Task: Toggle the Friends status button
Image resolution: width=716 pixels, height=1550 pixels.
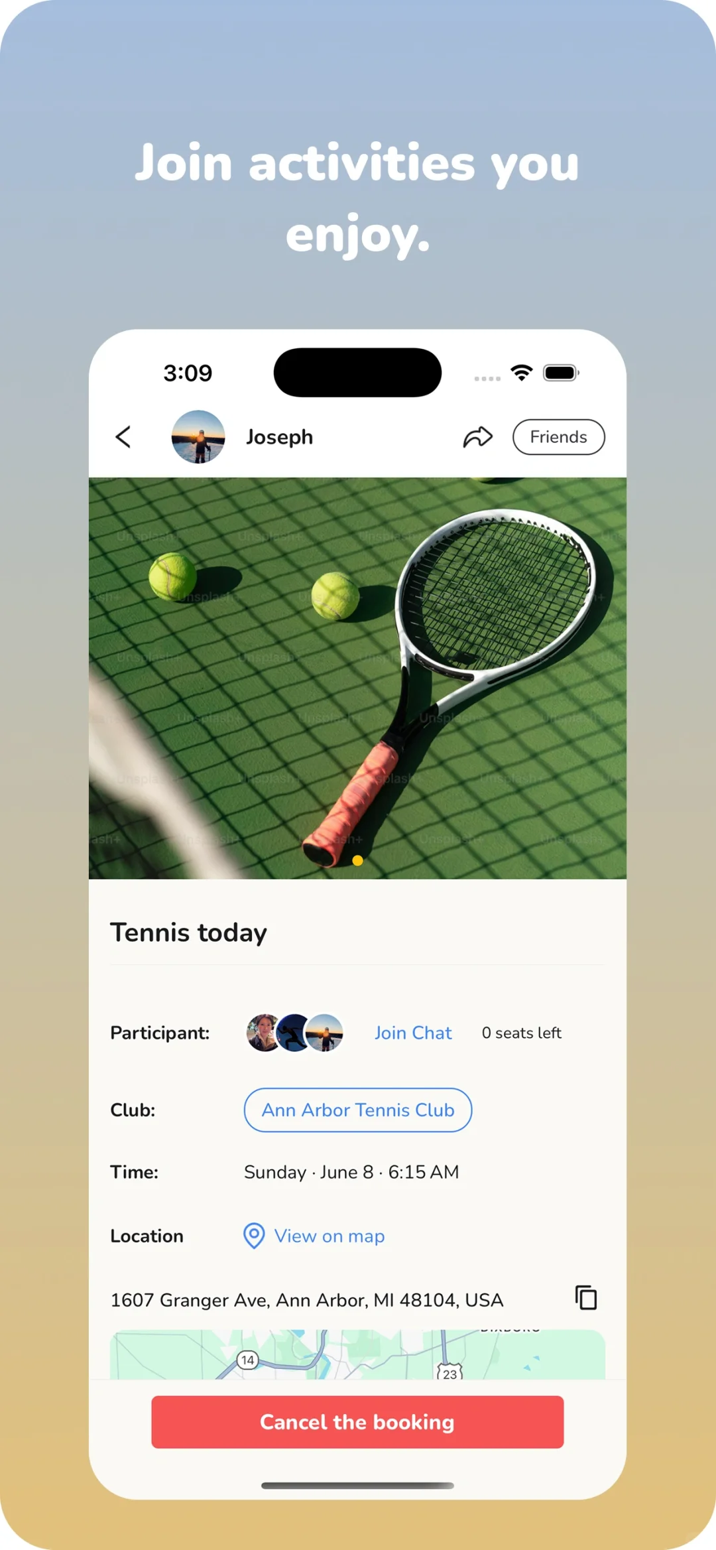Action: point(558,437)
